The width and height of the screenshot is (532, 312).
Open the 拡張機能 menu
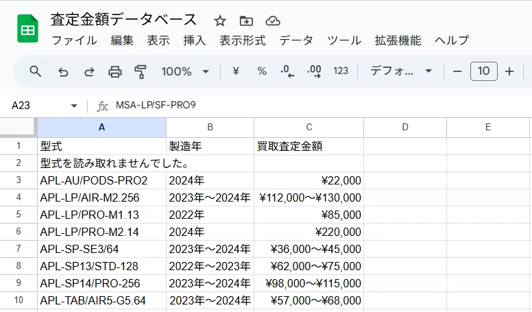pyautogui.click(x=398, y=40)
